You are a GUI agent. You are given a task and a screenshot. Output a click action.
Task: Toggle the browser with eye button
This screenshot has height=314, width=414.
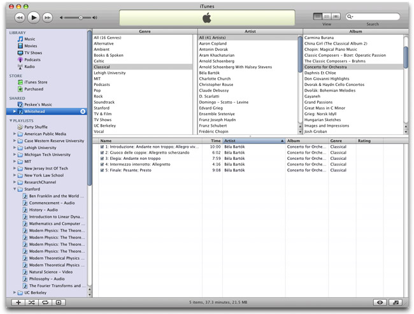point(380,303)
